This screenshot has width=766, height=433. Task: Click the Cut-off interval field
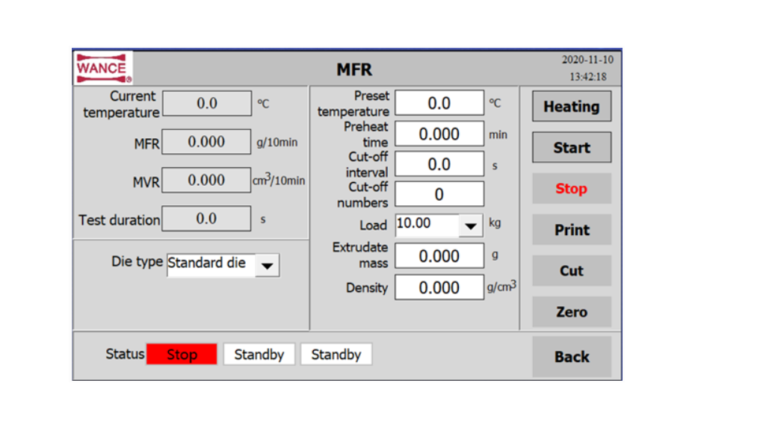[439, 164]
